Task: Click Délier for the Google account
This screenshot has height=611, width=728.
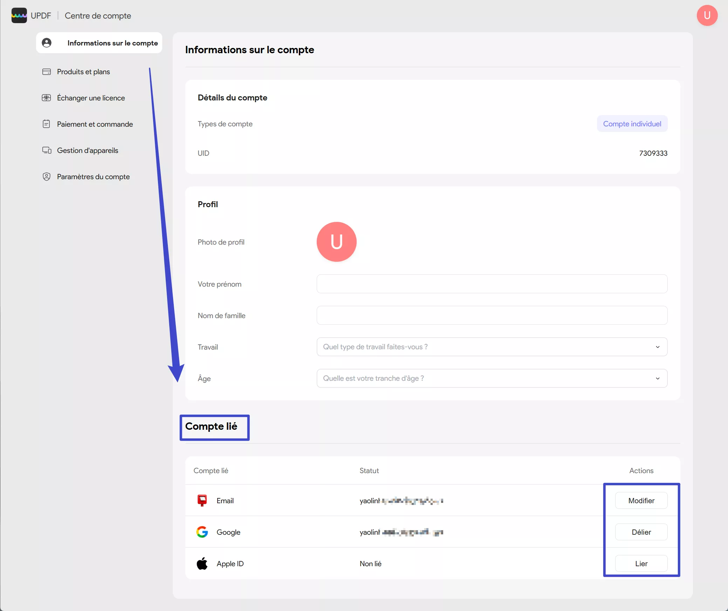Action: pos(641,532)
